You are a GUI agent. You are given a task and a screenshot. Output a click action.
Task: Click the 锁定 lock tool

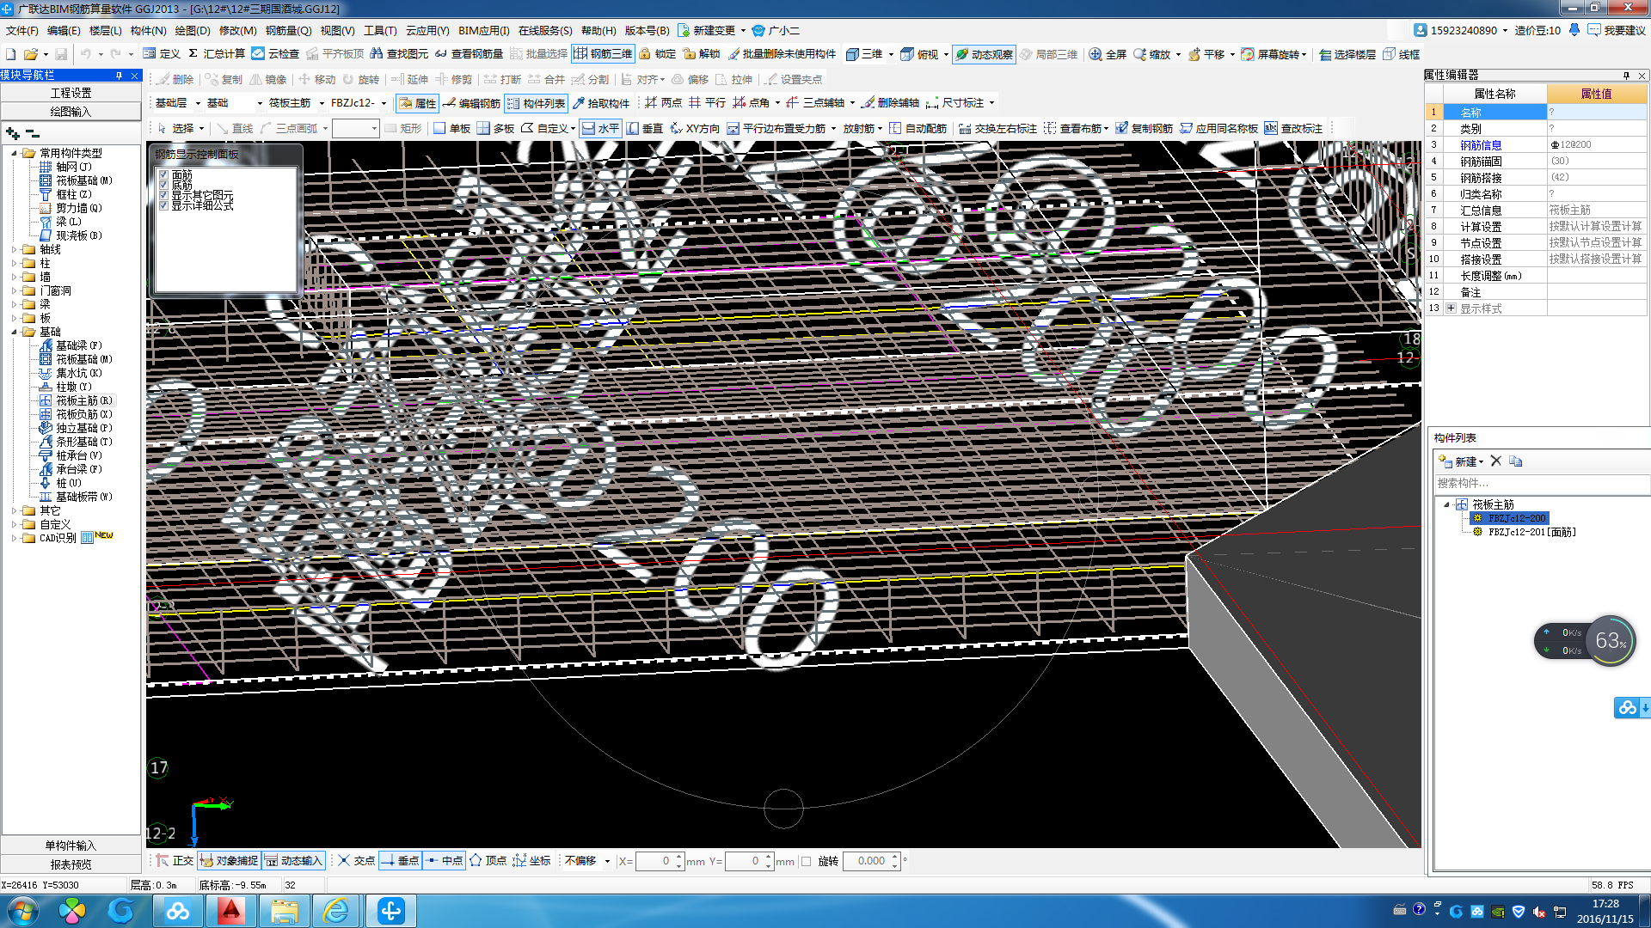coord(657,53)
